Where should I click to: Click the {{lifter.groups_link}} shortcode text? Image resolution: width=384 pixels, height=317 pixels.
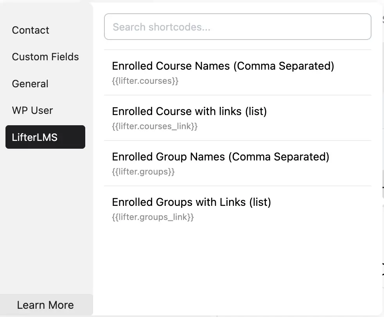(153, 217)
